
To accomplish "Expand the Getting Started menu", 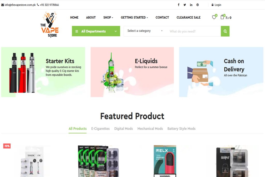I will (134, 17).
